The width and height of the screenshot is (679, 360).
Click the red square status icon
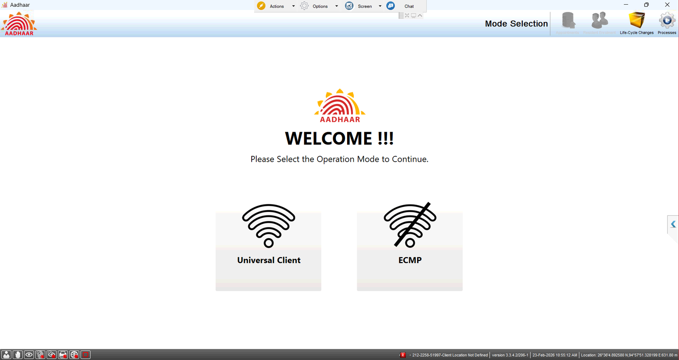click(x=86, y=354)
